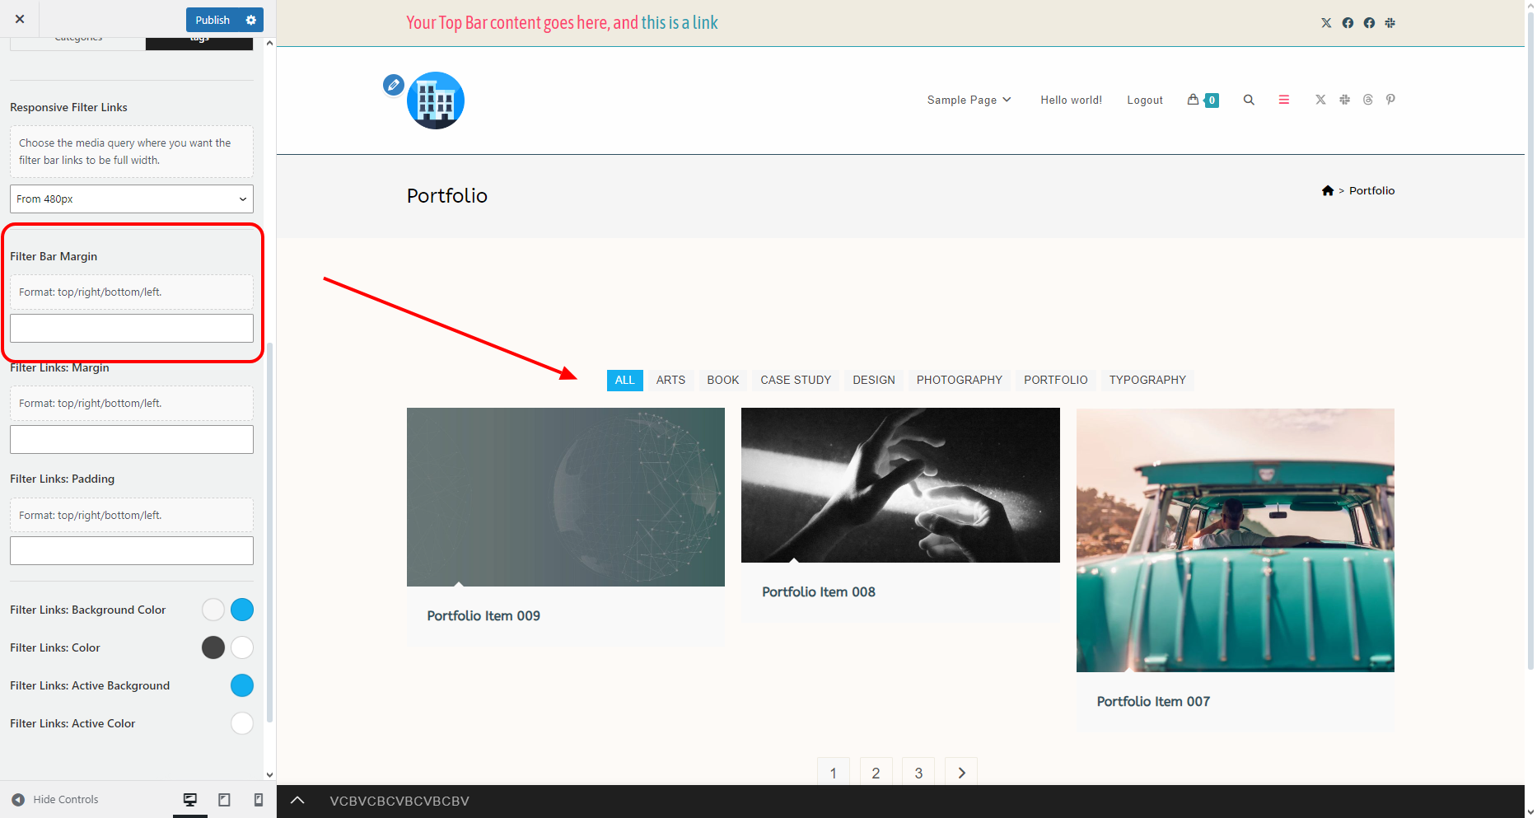
Task: Click the blue building site logo
Action: pyautogui.click(x=436, y=100)
